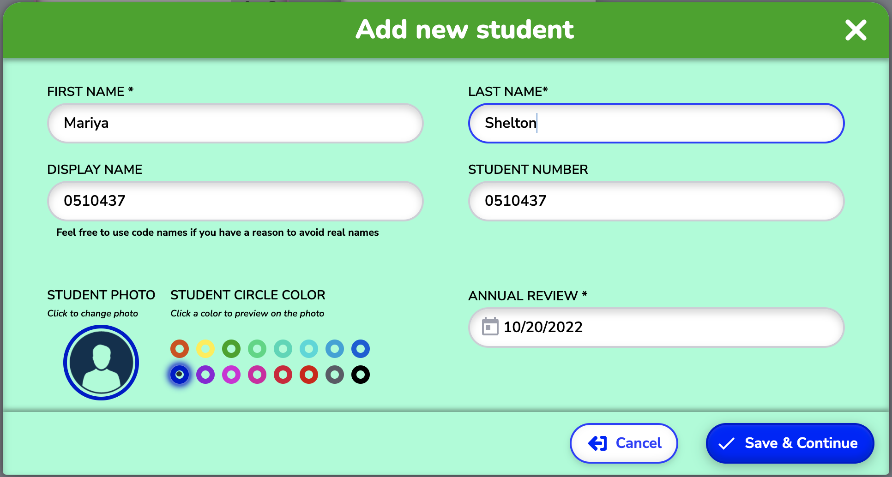Edit the Display Name field
The image size is (892, 477).
click(235, 201)
